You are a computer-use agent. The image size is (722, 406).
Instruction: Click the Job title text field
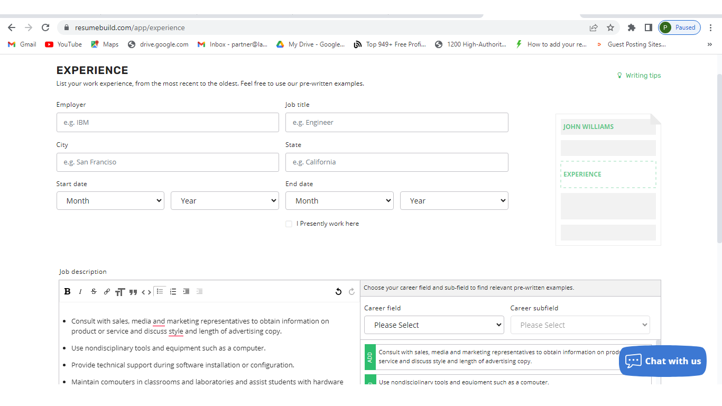tap(396, 123)
